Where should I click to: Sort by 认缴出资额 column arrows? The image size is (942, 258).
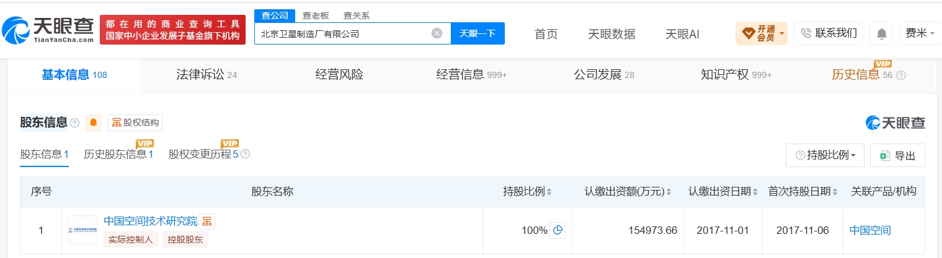(x=669, y=192)
